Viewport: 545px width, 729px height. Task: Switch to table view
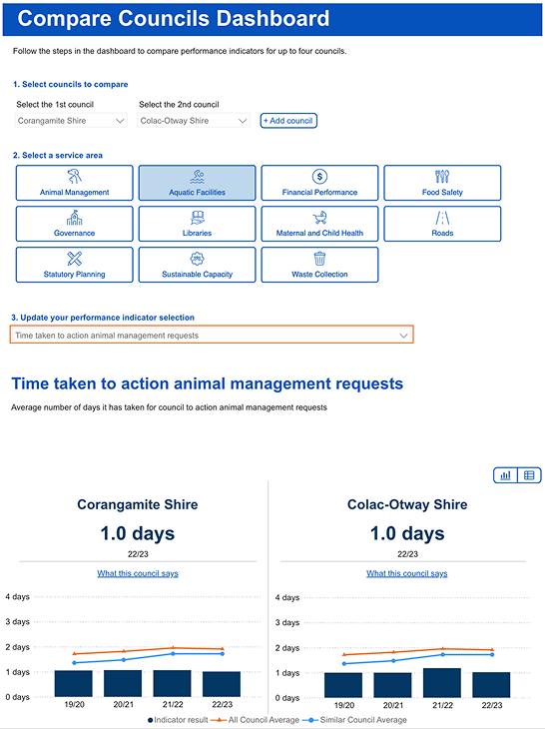[529, 475]
